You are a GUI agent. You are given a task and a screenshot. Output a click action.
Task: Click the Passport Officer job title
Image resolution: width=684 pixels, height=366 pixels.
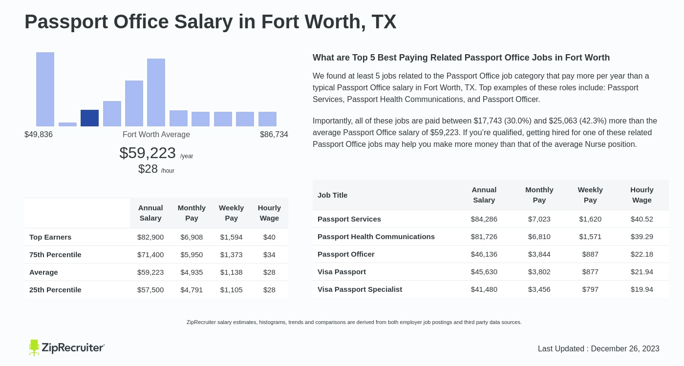[x=346, y=254]
